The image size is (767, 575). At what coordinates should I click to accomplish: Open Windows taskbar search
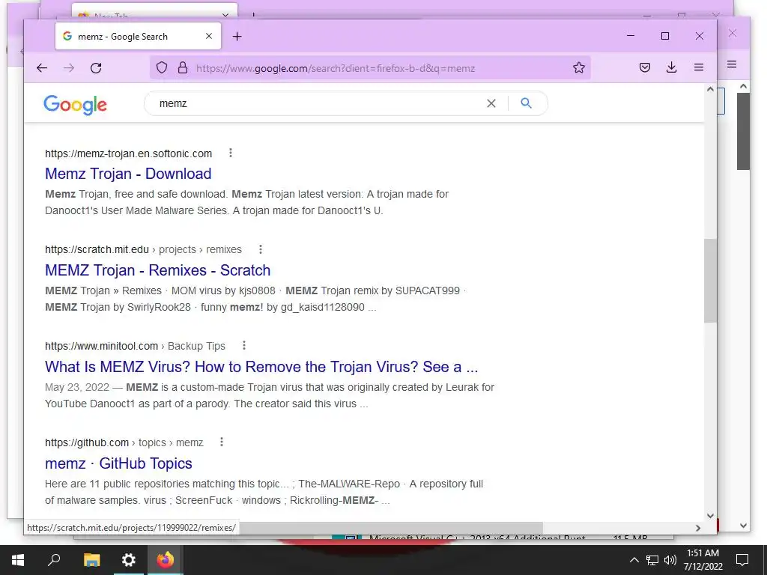tap(54, 560)
